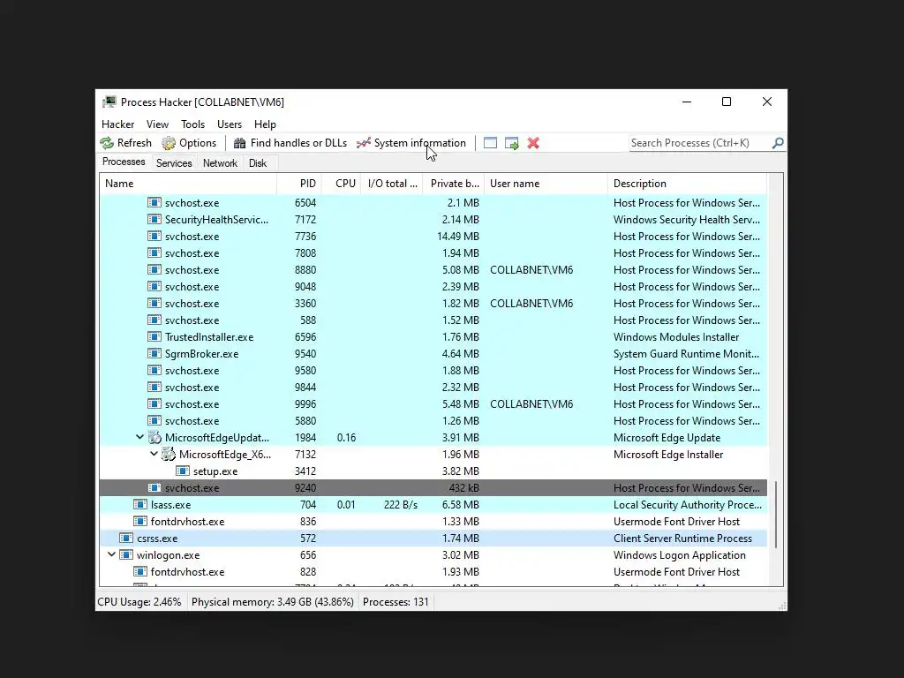Image resolution: width=904 pixels, height=678 pixels.
Task: Open Find handles or DLLs
Action: tap(290, 143)
